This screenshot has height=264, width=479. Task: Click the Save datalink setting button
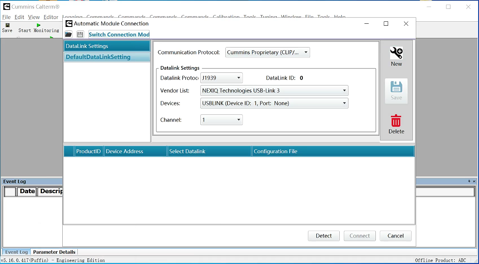tap(396, 91)
